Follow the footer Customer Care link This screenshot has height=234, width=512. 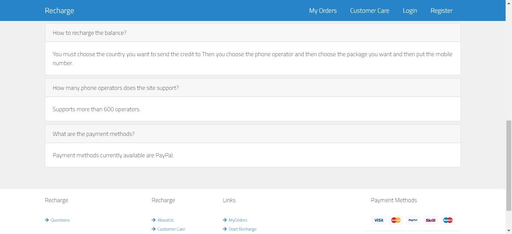pyautogui.click(x=171, y=229)
